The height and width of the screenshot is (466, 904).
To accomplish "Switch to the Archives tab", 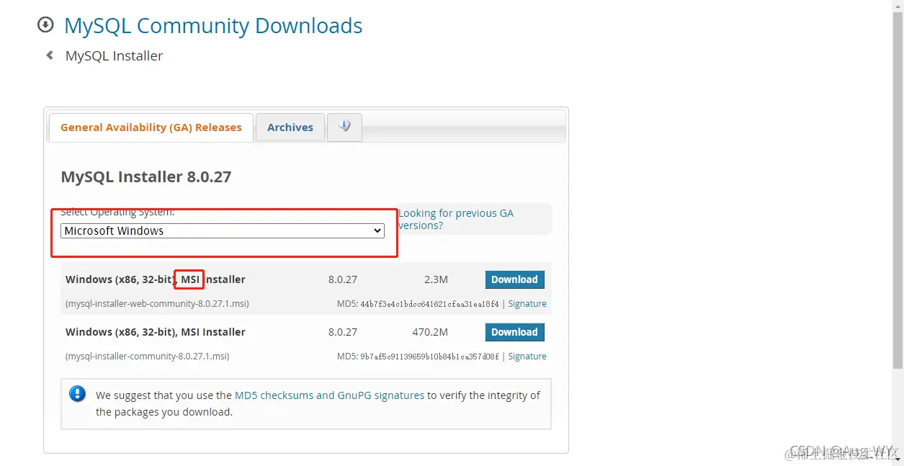I will [290, 127].
